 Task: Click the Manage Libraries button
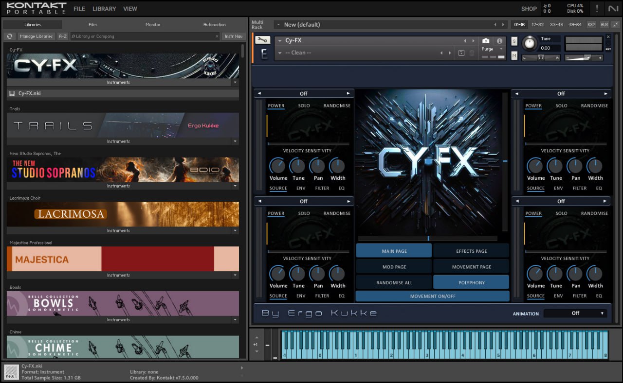(x=37, y=36)
